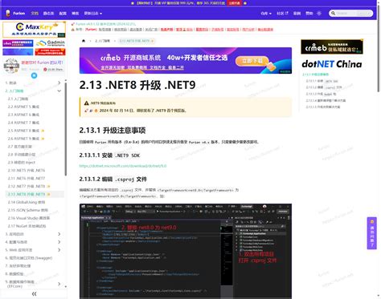Click the sidebar vertical scrollbar
The width and height of the screenshot is (381, 299).
(x=66, y=128)
